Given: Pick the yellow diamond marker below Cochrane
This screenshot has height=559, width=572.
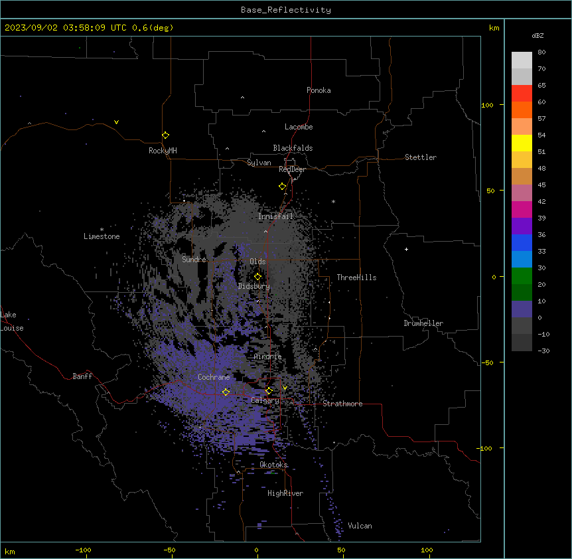Looking at the screenshot, I should point(226,392).
